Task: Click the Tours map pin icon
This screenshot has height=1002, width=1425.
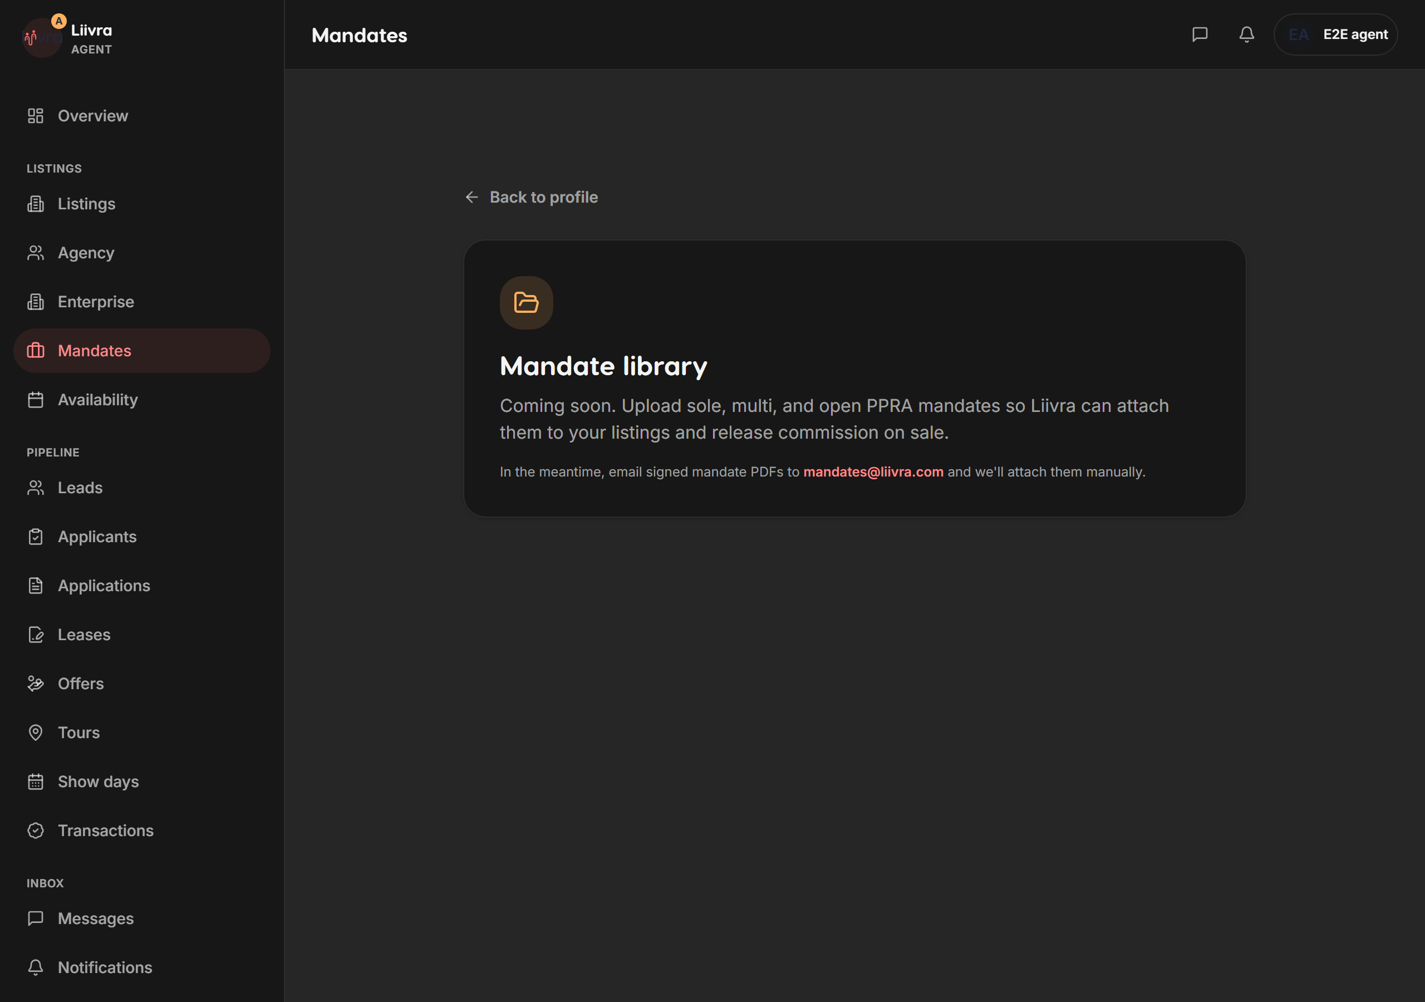Action: (x=36, y=734)
